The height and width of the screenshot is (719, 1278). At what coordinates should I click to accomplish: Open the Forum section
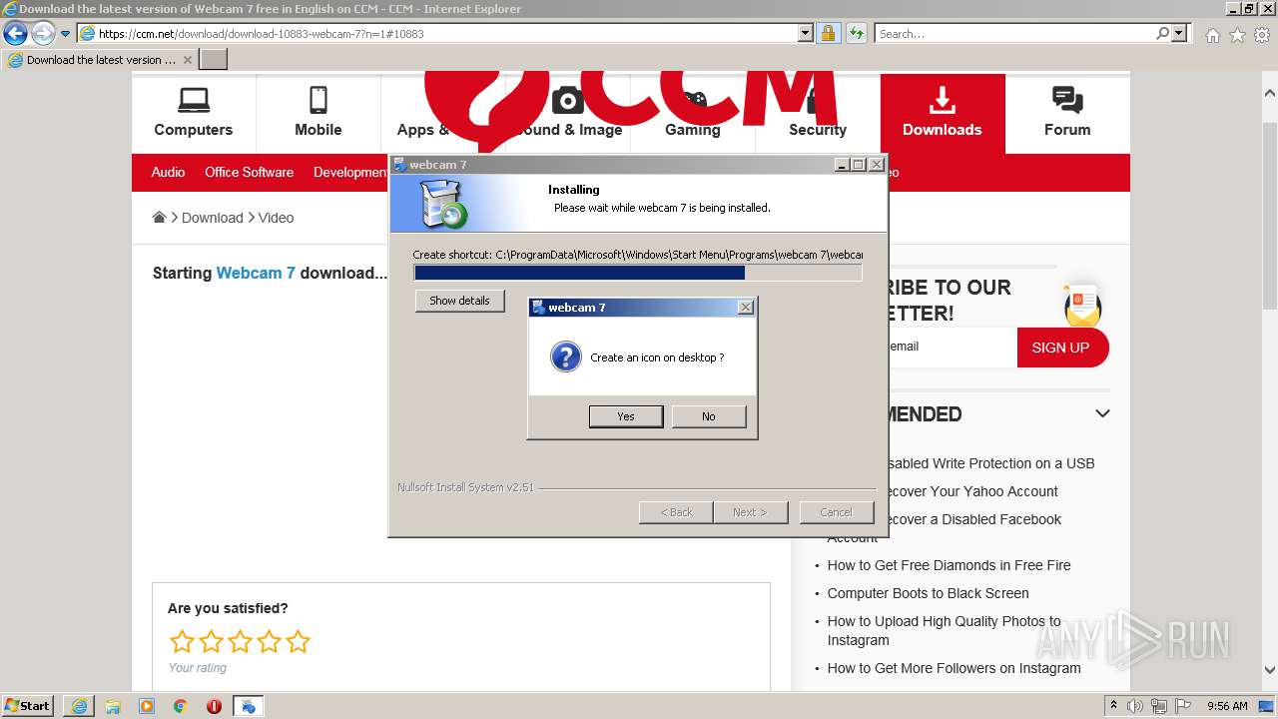(x=1066, y=113)
